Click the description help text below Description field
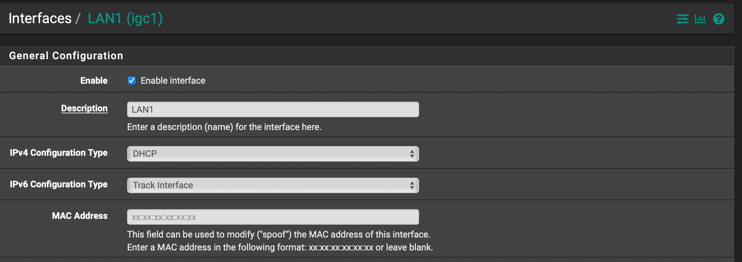Screen dimensions: 742x262 (224, 127)
